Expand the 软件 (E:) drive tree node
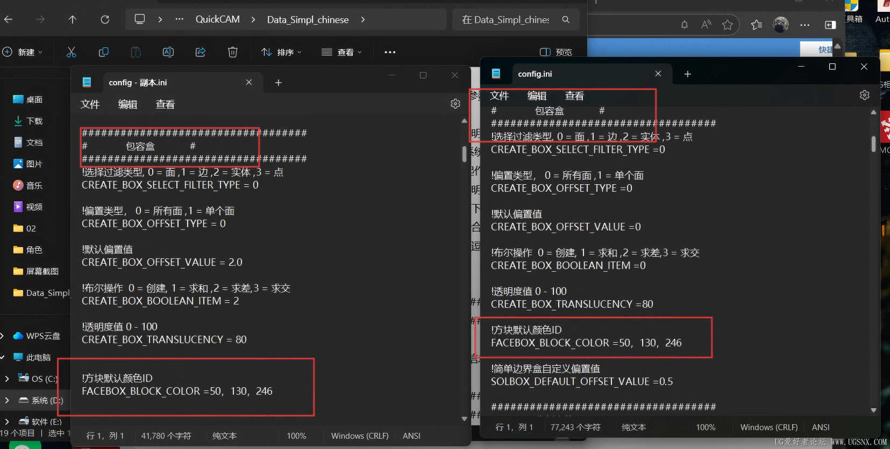Screen dimensions: 890x449 [7, 422]
